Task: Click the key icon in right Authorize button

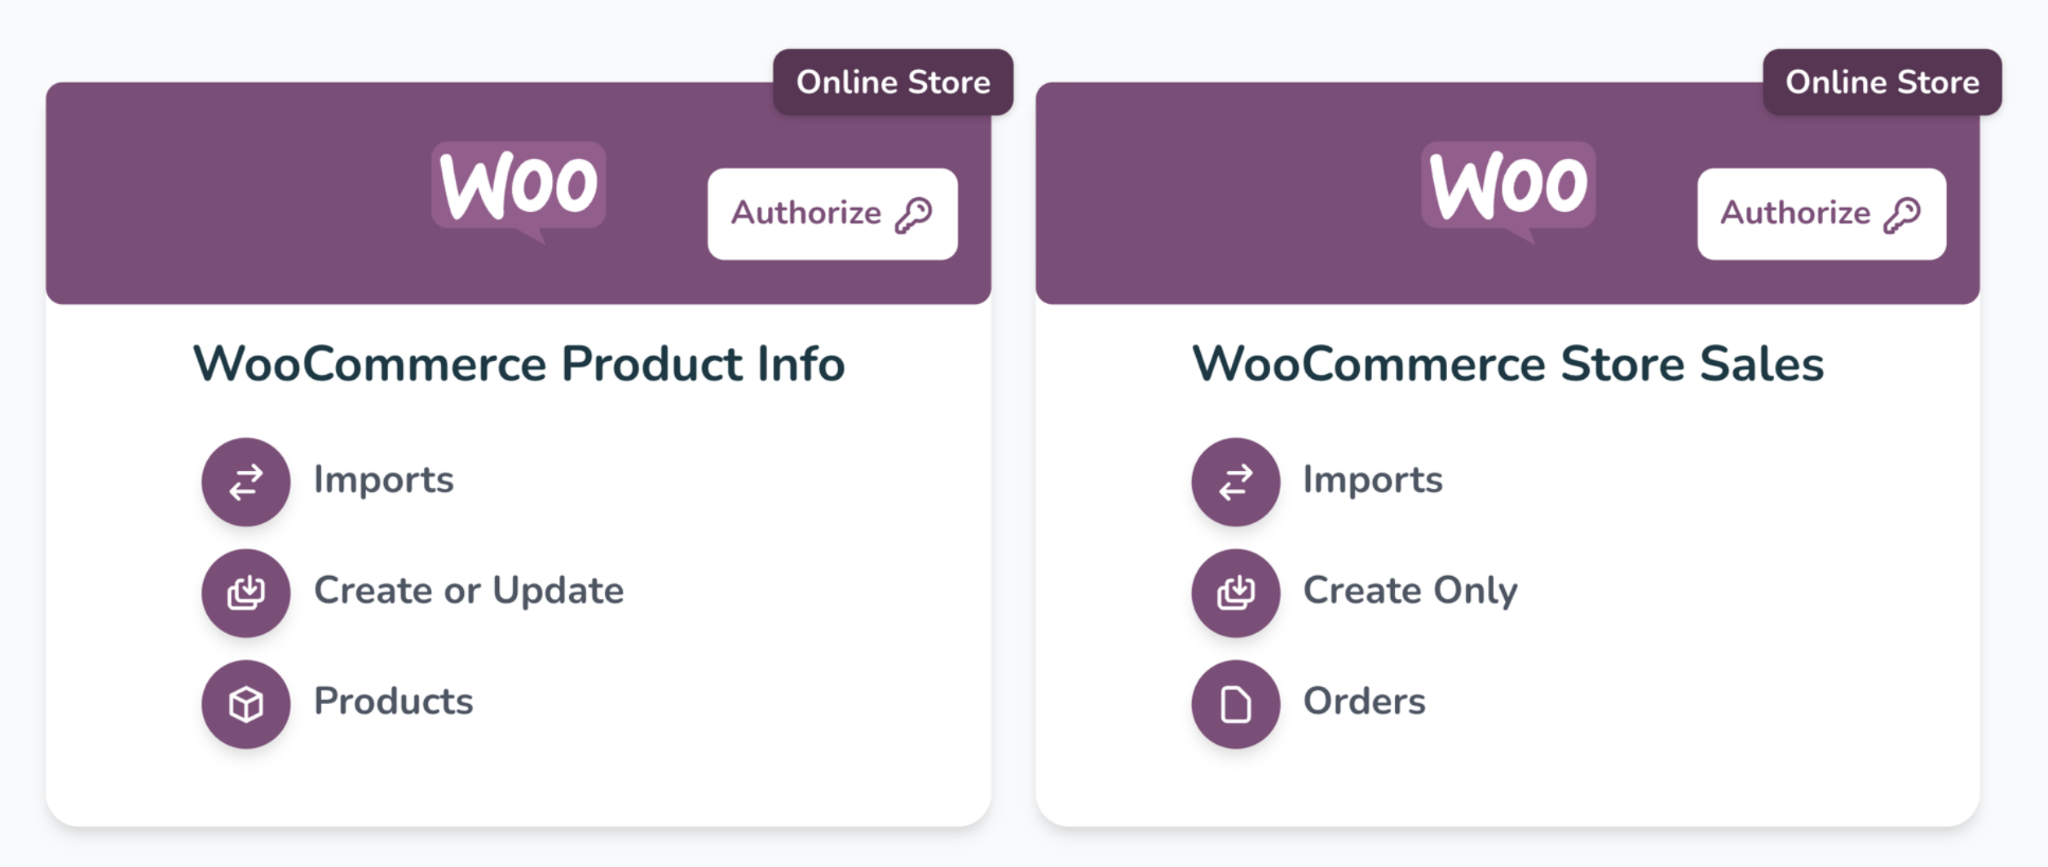Action: tap(1902, 215)
